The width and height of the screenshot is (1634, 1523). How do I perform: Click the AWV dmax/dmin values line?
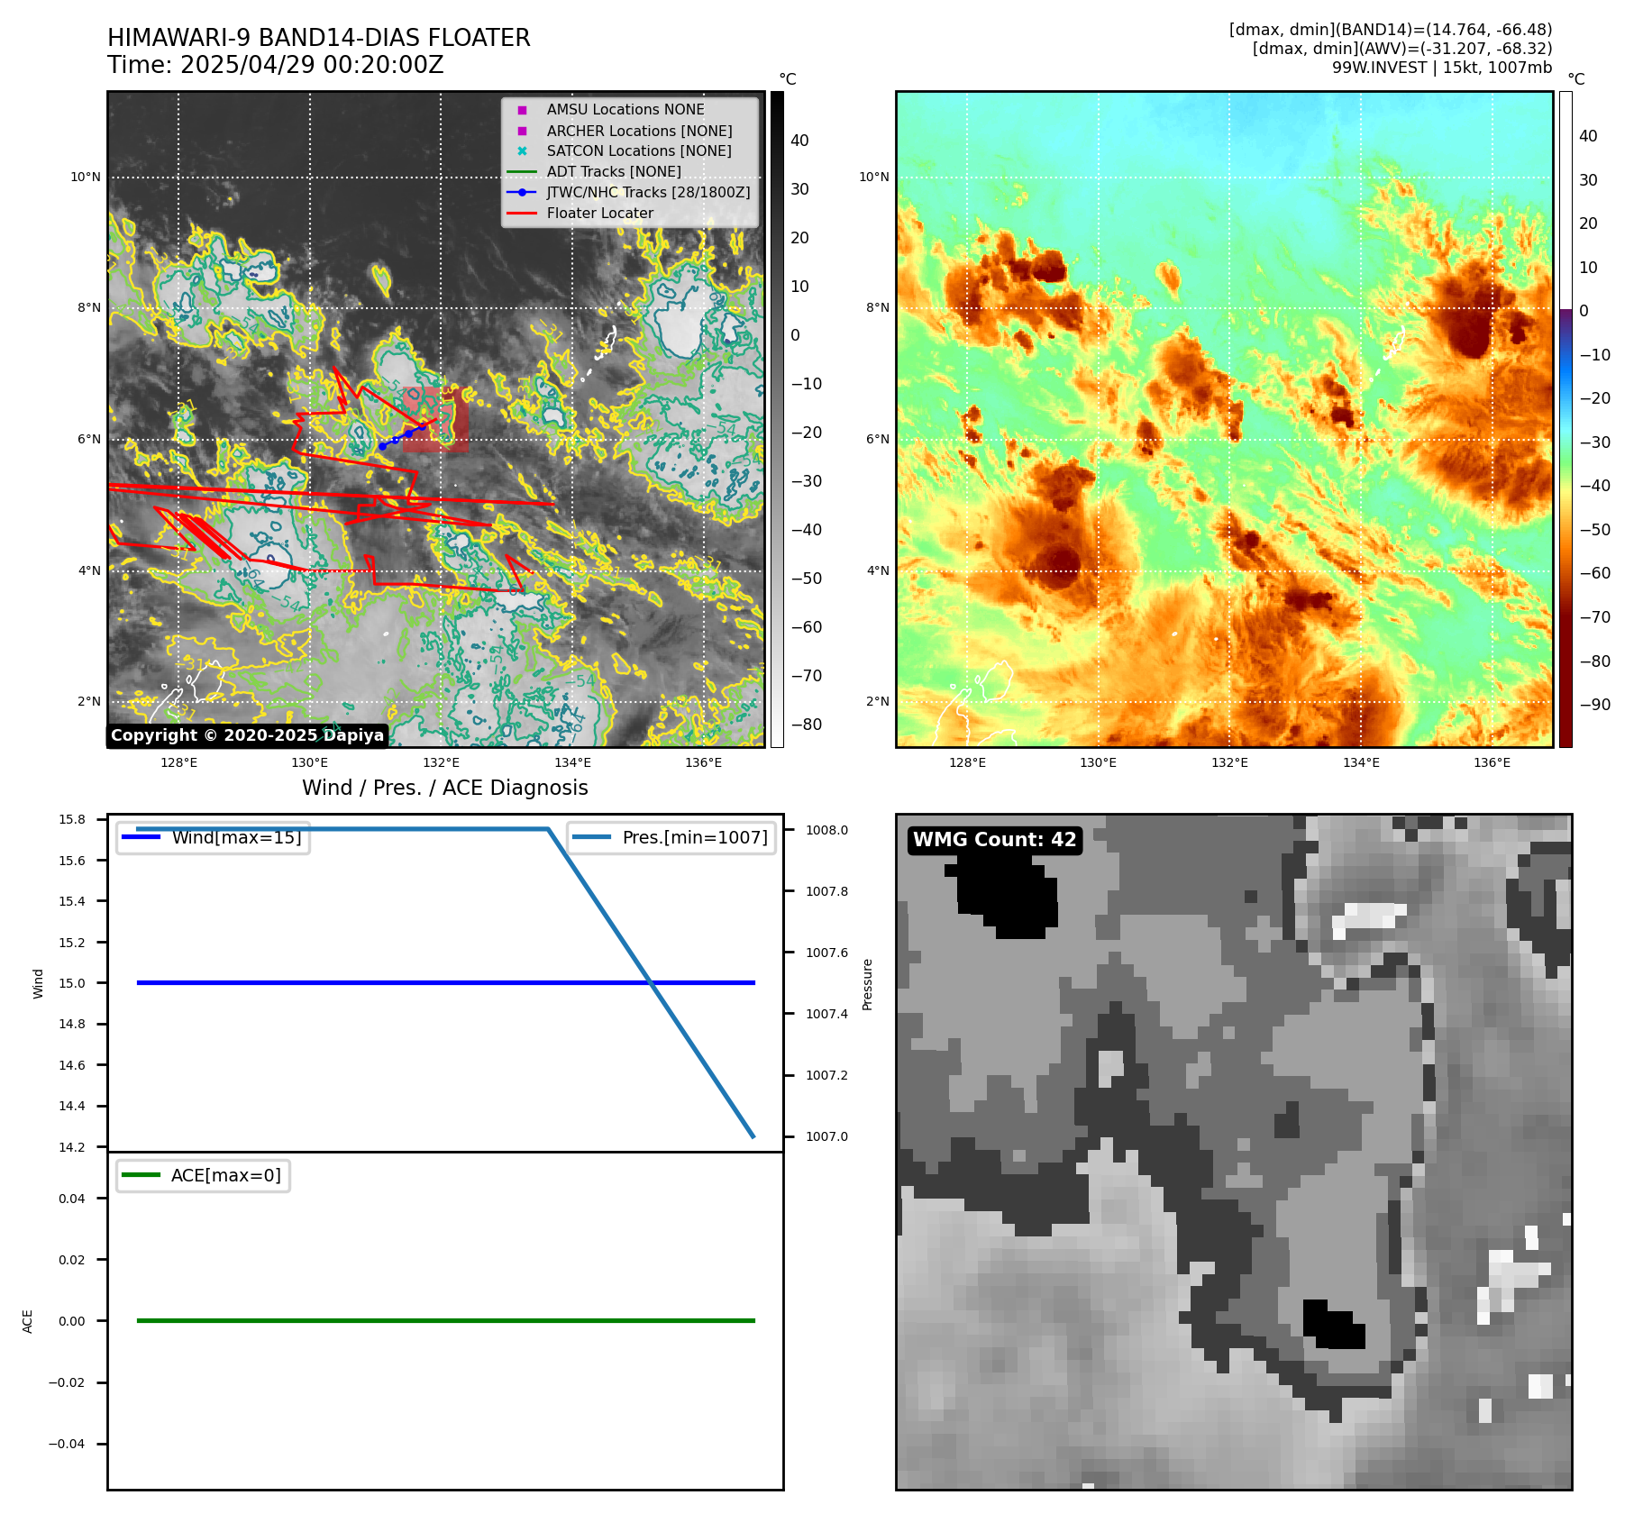pos(1402,49)
